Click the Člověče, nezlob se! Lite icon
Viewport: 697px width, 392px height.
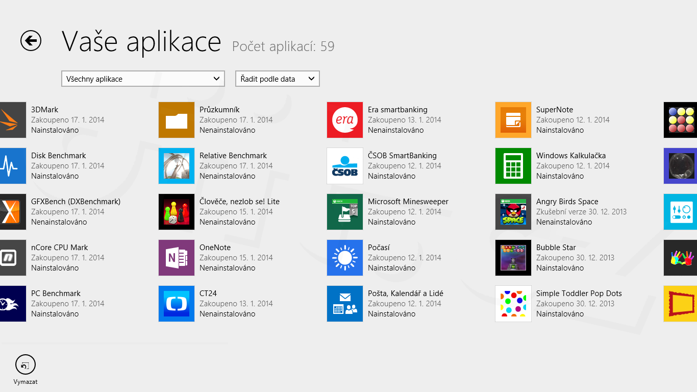(177, 212)
